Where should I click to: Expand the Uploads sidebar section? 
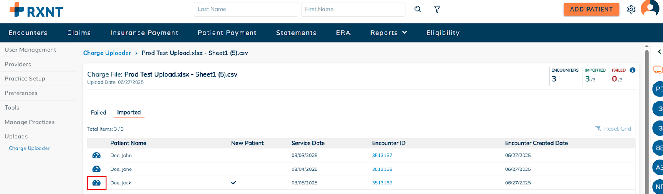16,137
